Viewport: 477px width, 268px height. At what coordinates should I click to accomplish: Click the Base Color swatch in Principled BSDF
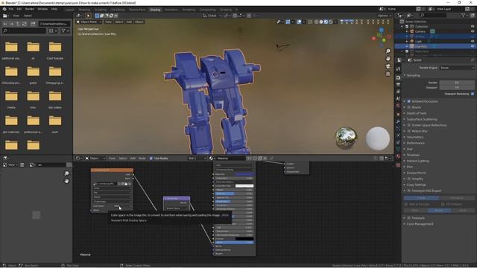tap(244, 174)
